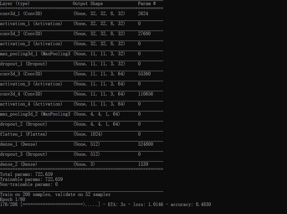Select the conv3d_1 (Conv3D) layer name

click(x=21, y=14)
